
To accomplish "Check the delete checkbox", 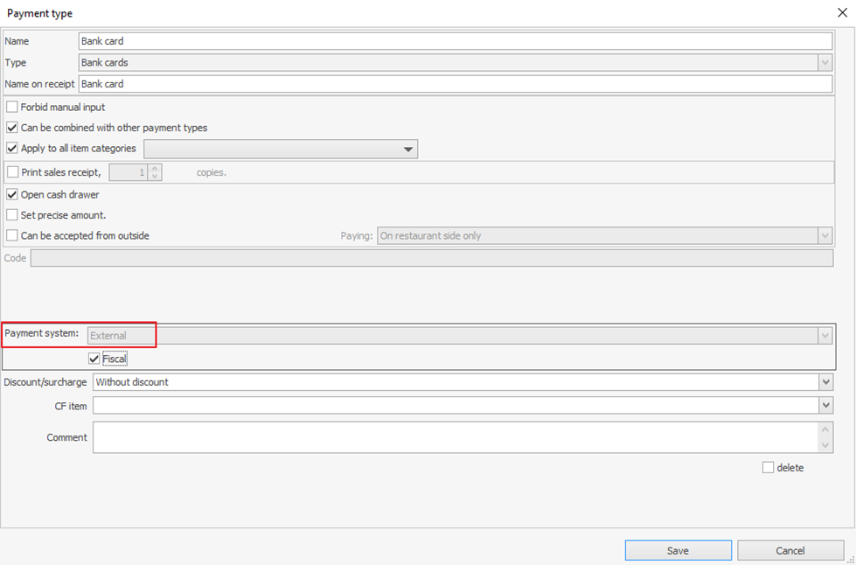I will [768, 468].
